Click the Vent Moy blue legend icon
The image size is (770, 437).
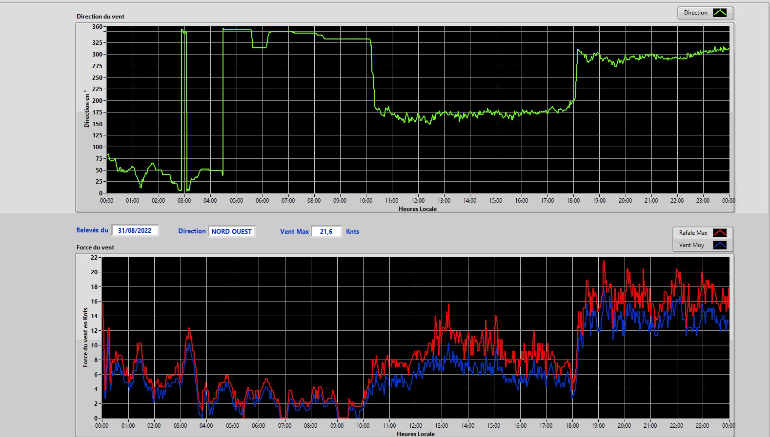tap(719, 245)
